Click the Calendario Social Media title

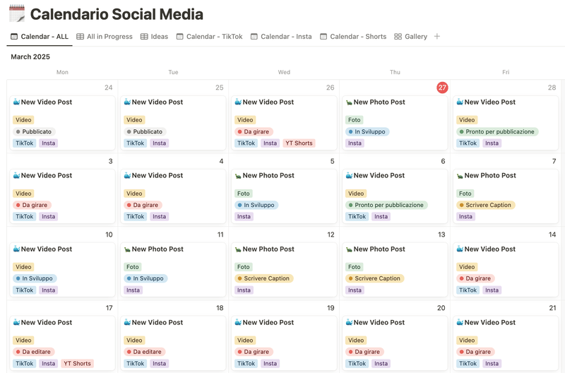[117, 14]
